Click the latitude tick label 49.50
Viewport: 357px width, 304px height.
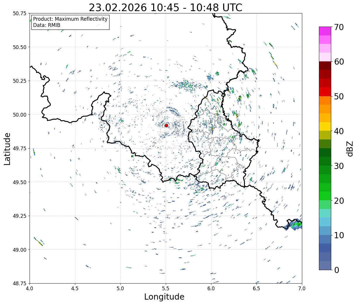pos(20,182)
